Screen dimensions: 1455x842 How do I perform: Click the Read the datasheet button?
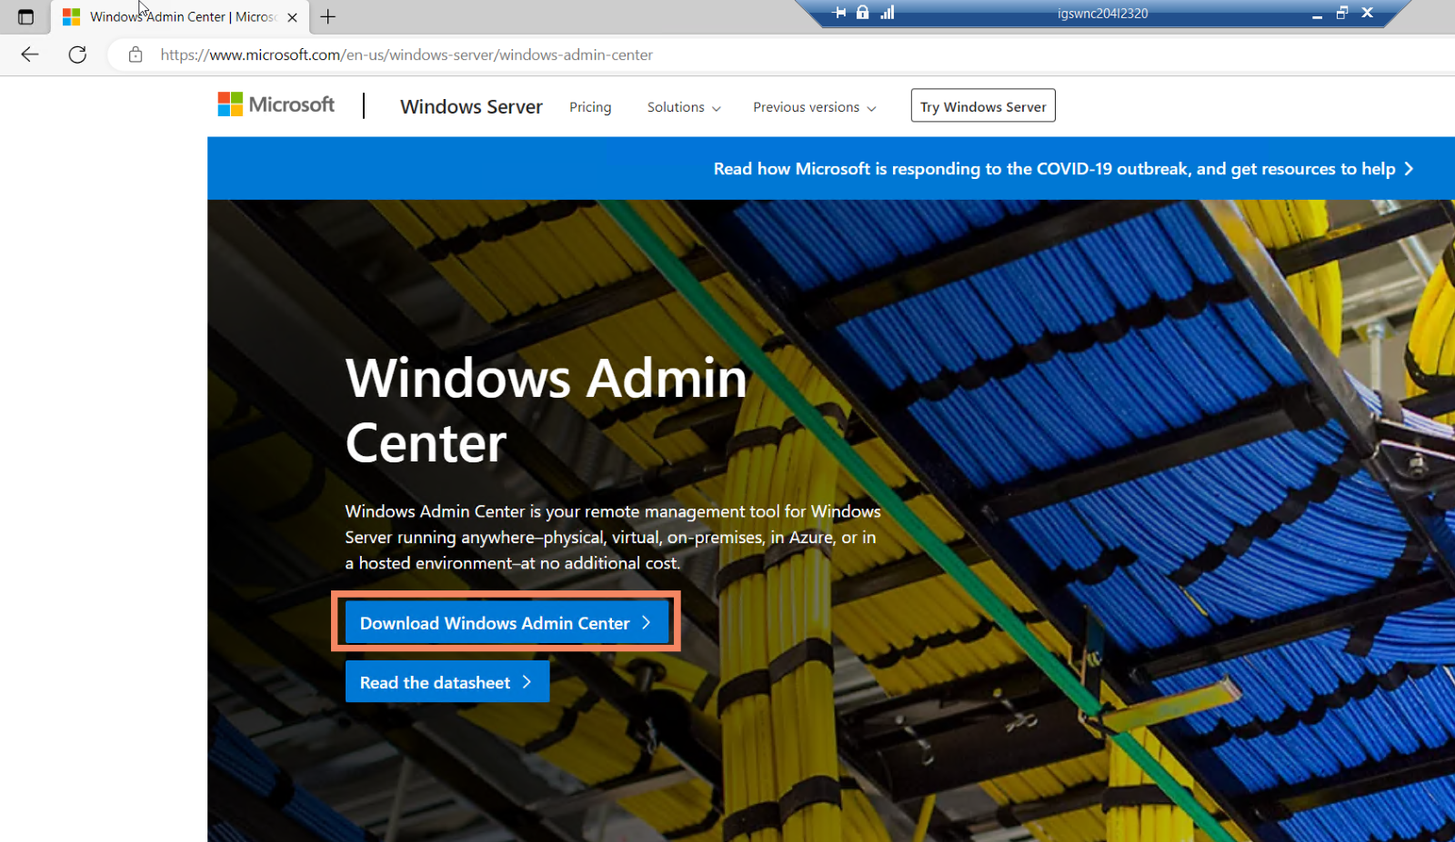(x=447, y=681)
